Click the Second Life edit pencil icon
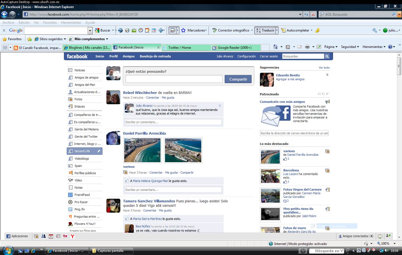The width and height of the screenshot is (402, 255). pos(99,151)
